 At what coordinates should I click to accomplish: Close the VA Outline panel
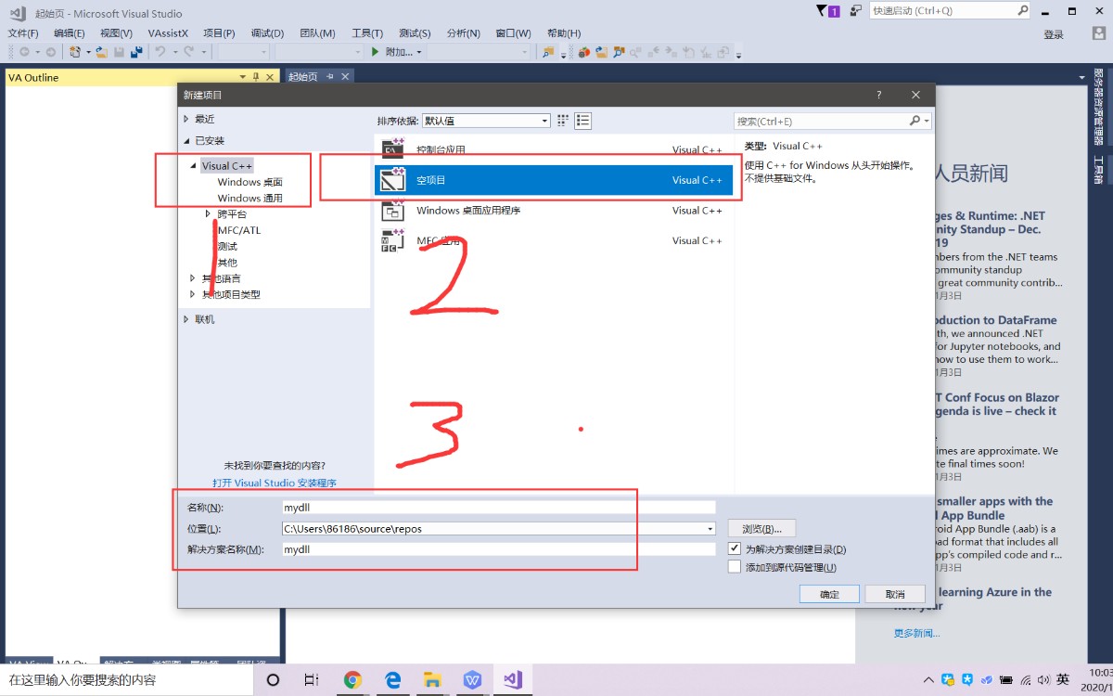270,77
